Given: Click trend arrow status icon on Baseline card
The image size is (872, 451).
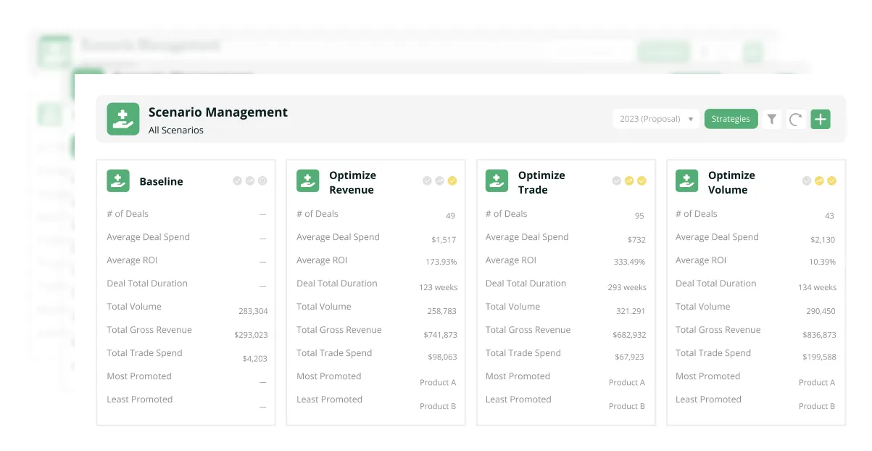Looking at the screenshot, I should pyautogui.click(x=250, y=181).
